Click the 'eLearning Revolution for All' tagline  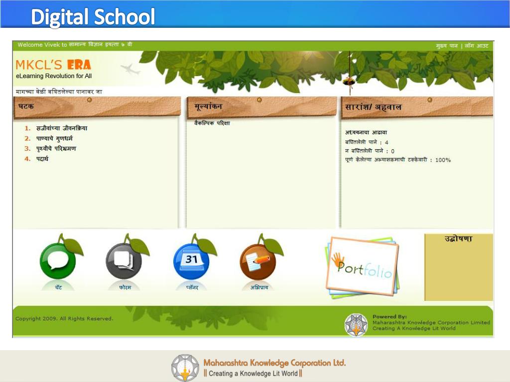click(54, 76)
